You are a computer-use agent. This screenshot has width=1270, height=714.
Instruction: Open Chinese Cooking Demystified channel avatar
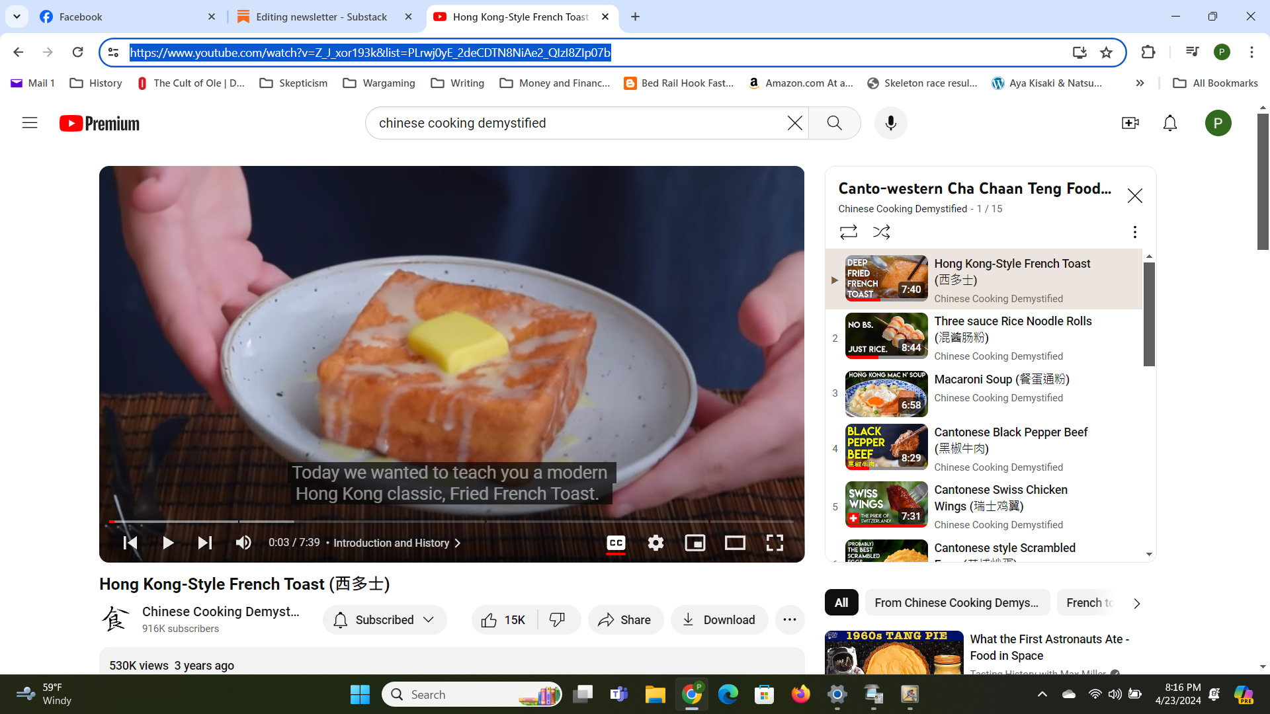tap(116, 619)
